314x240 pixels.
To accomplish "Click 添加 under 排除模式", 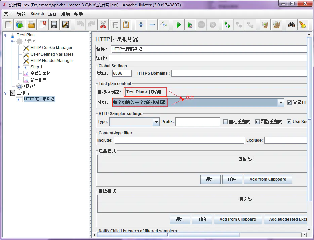I will pyautogui.click(x=180, y=219).
